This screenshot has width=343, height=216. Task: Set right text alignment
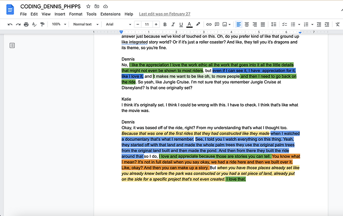point(255,25)
